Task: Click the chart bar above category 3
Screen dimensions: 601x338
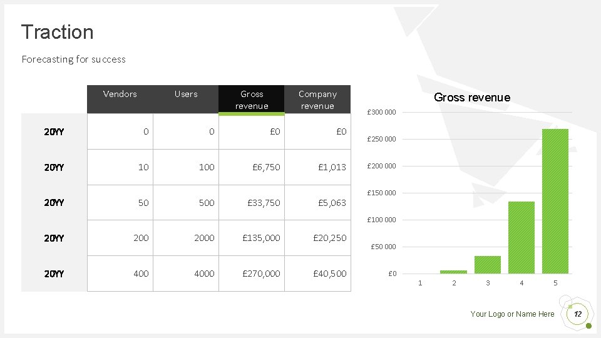Action: [488, 265]
